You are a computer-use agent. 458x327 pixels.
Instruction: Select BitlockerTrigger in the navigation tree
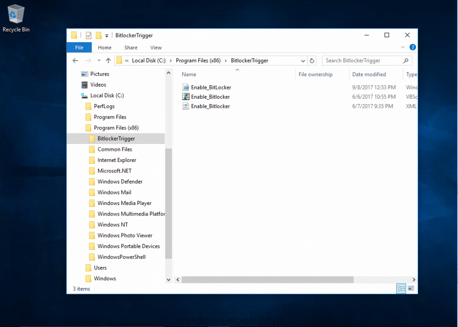click(x=116, y=139)
